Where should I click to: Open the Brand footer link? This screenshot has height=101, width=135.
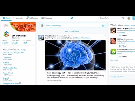[x=125, y=69]
